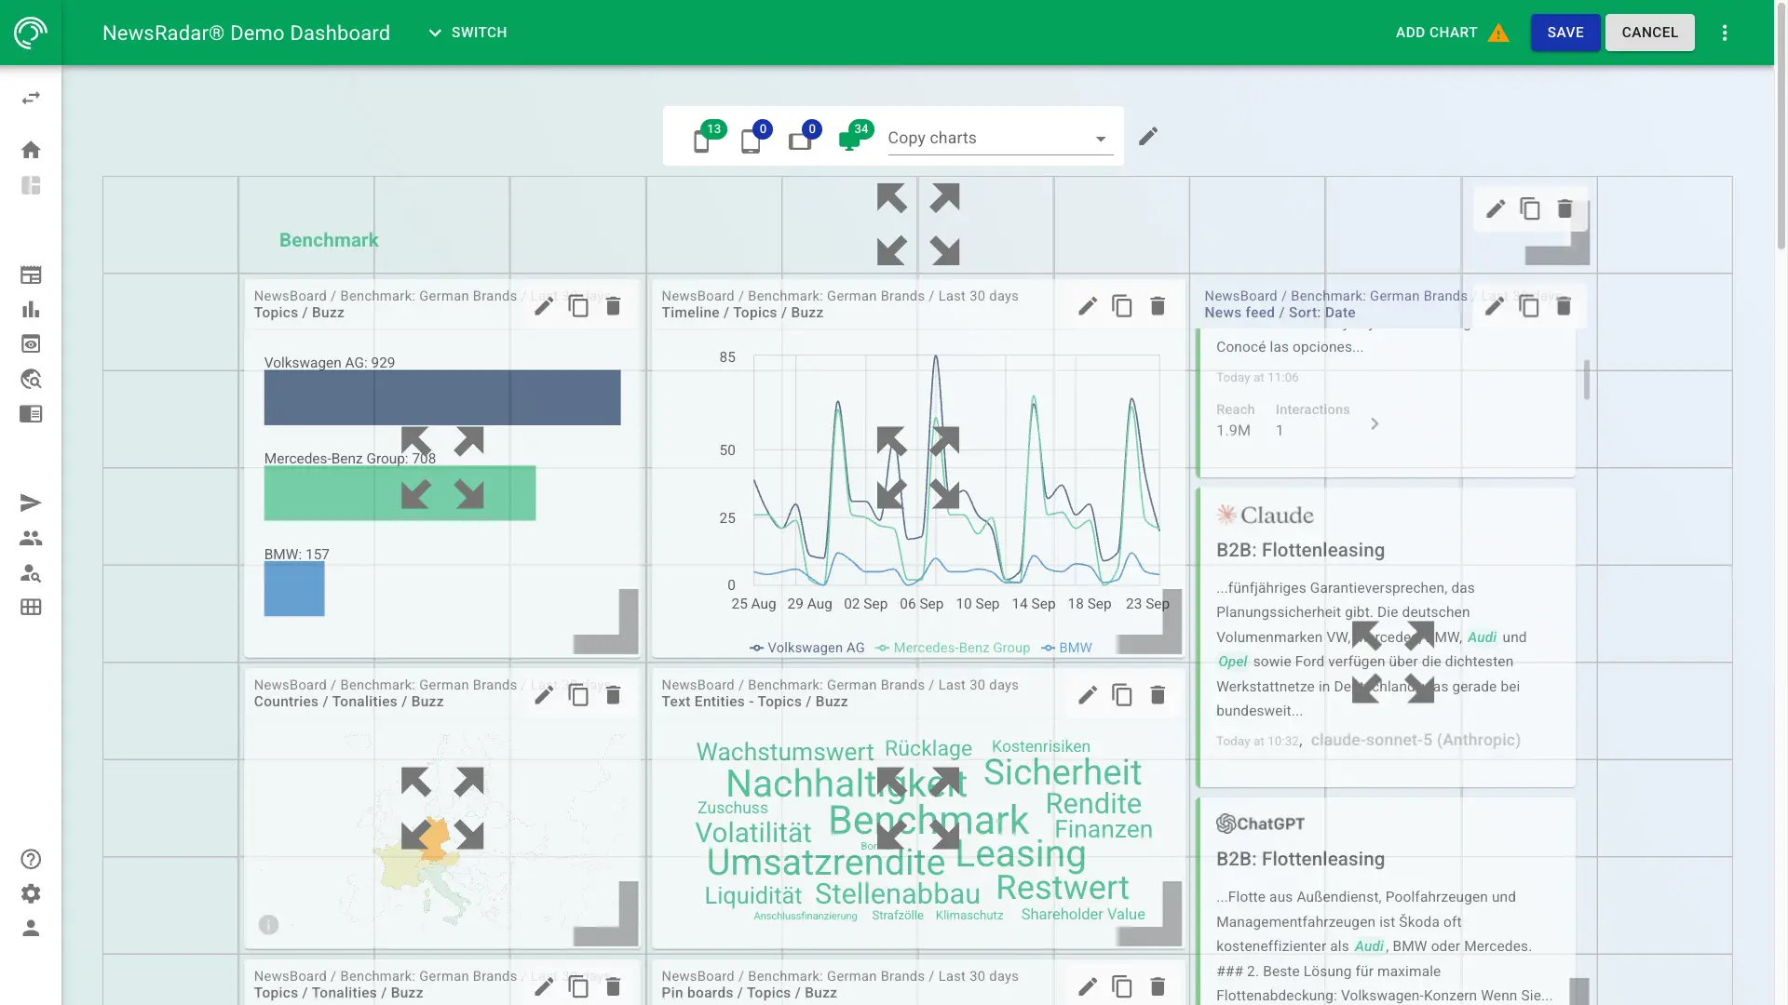Image resolution: width=1788 pixels, height=1005 pixels.
Task: Open the three-dot more options menu
Action: coord(1725,33)
